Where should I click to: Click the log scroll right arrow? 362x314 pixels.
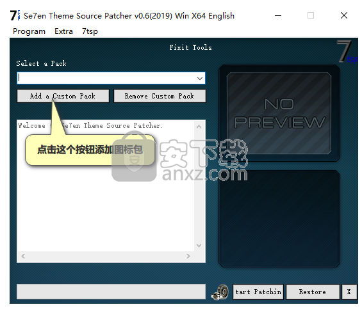click(188, 256)
